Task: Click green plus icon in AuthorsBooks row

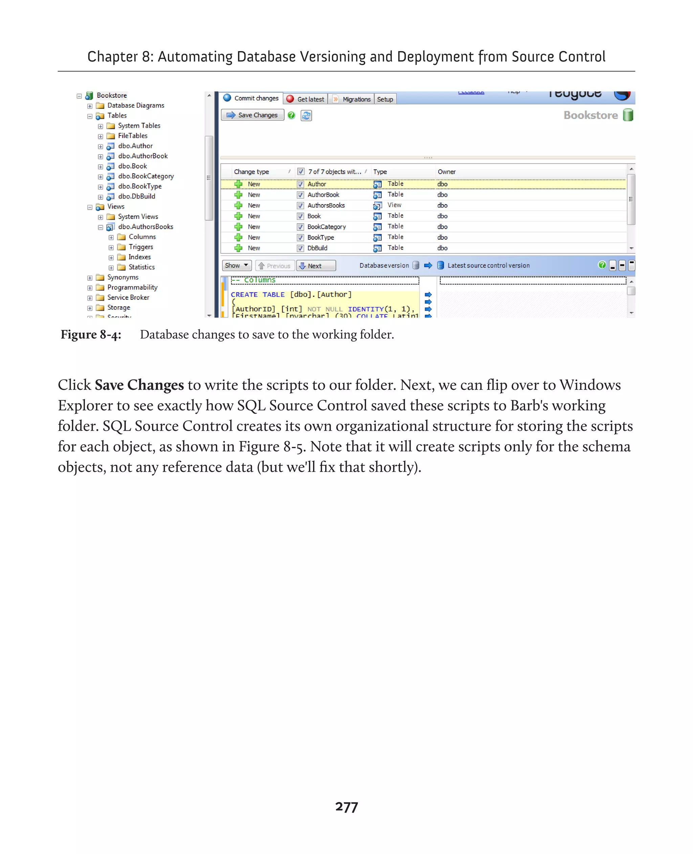Action: tap(238, 206)
